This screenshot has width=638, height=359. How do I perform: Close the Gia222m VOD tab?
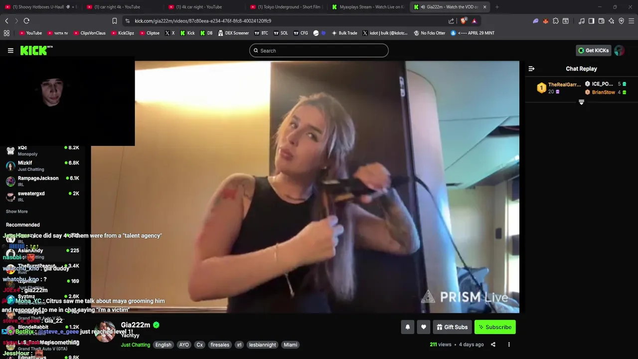pos(484,7)
